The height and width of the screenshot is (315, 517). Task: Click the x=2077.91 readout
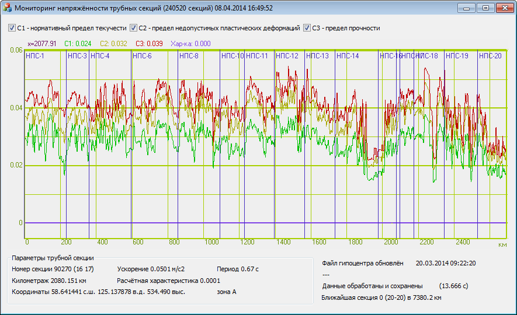click(x=42, y=44)
